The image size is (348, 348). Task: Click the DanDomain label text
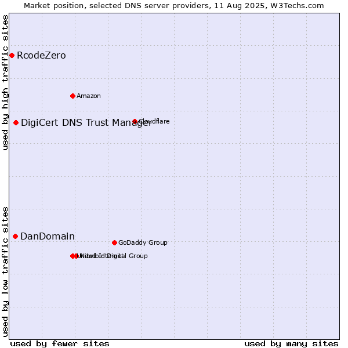(48, 237)
